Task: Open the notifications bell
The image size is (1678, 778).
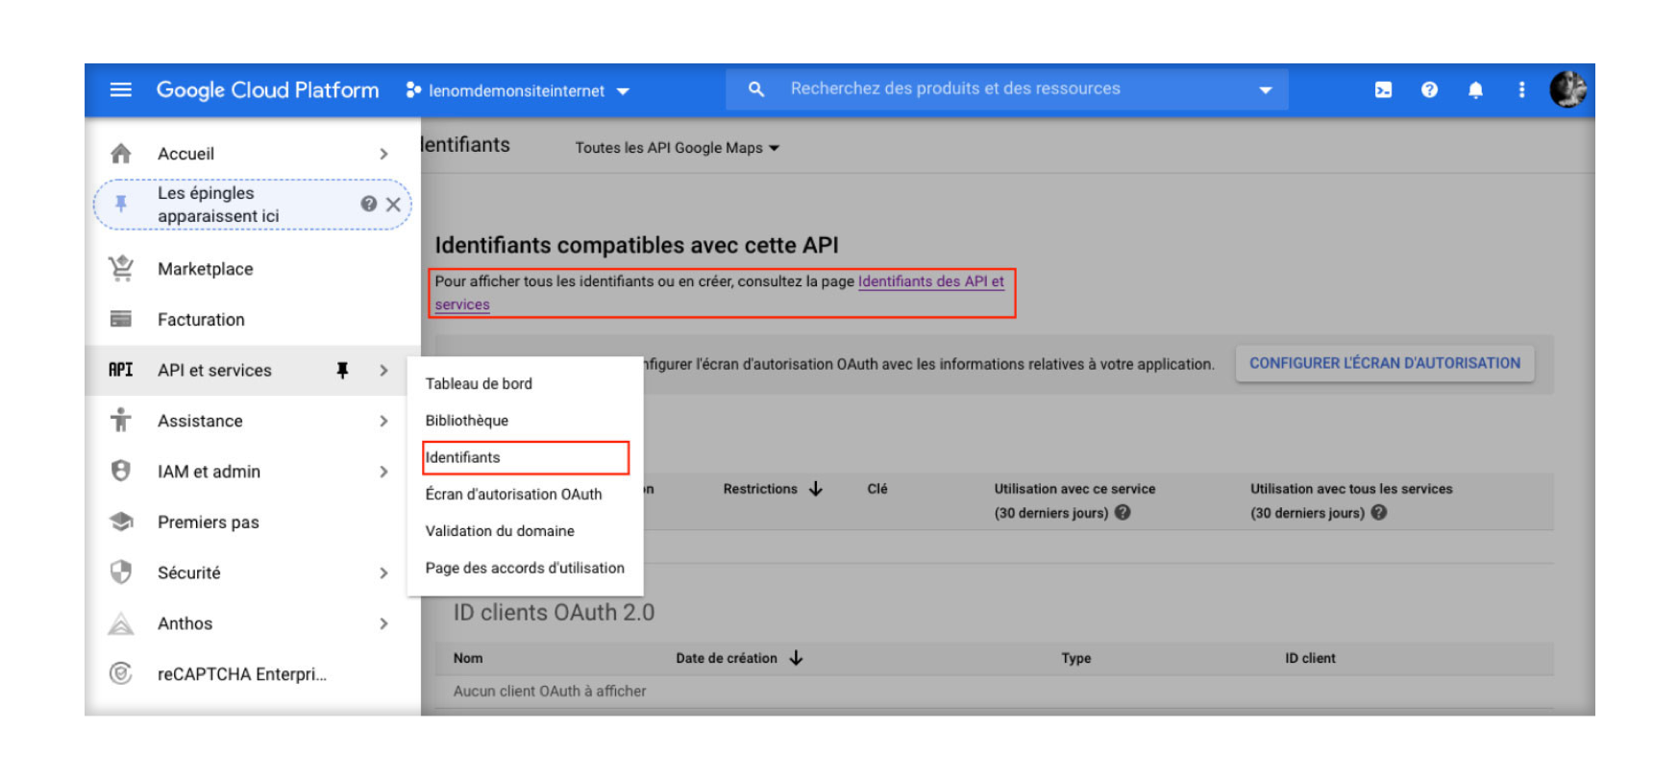Action: [1475, 90]
